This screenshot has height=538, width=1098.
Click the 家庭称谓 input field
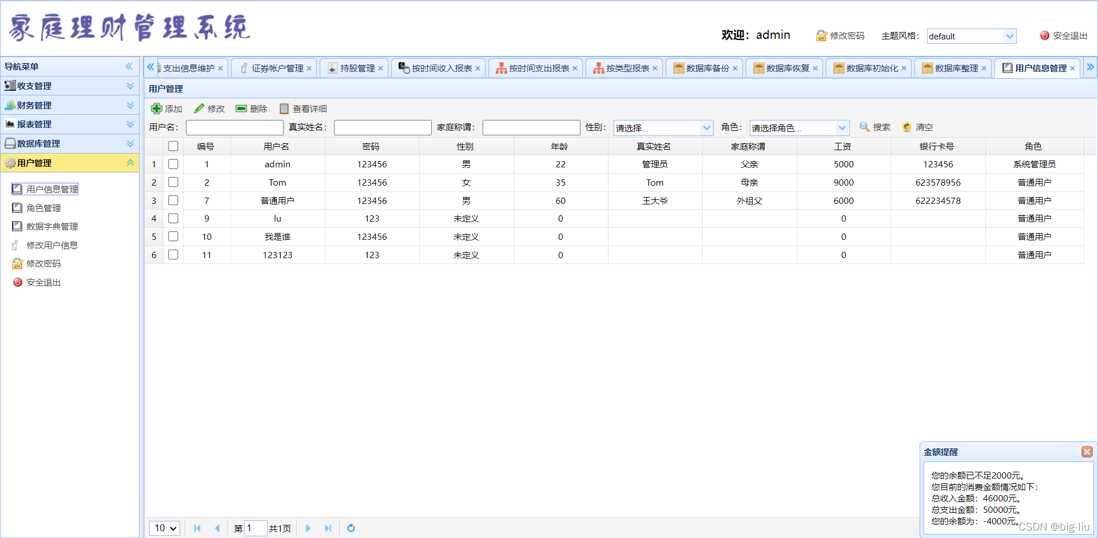pos(531,127)
